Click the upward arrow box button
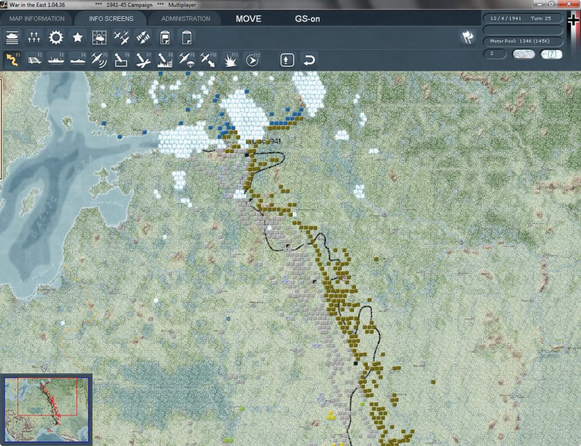The width and height of the screenshot is (581, 446). [x=287, y=60]
